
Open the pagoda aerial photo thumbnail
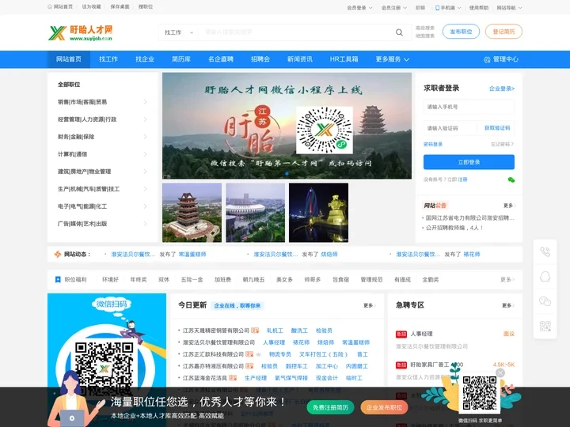tap(192, 213)
